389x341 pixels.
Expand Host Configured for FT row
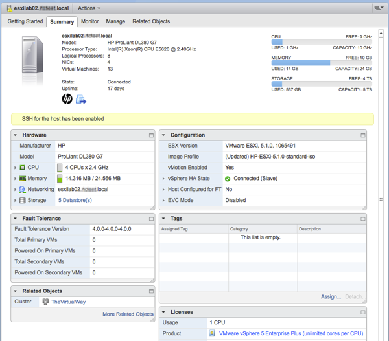pyautogui.click(x=163, y=190)
